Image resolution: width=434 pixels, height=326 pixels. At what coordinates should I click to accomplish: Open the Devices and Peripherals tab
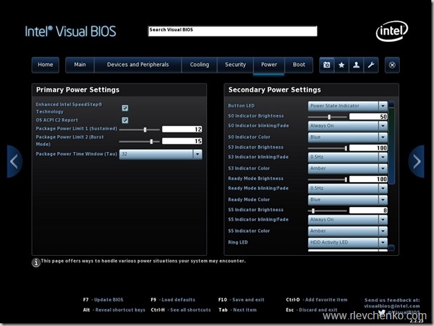pos(137,65)
